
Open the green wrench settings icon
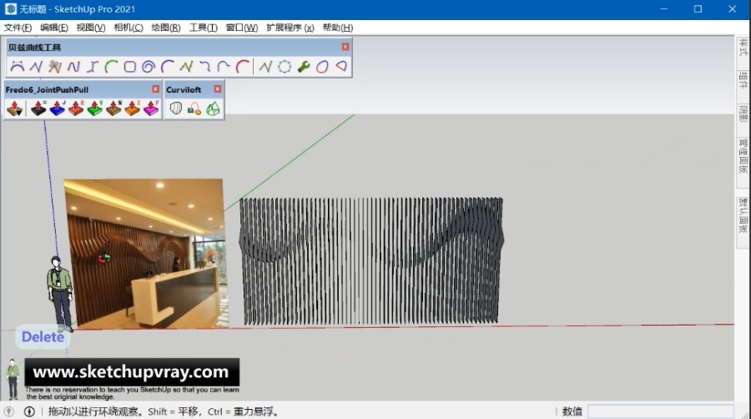coord(303,67)
